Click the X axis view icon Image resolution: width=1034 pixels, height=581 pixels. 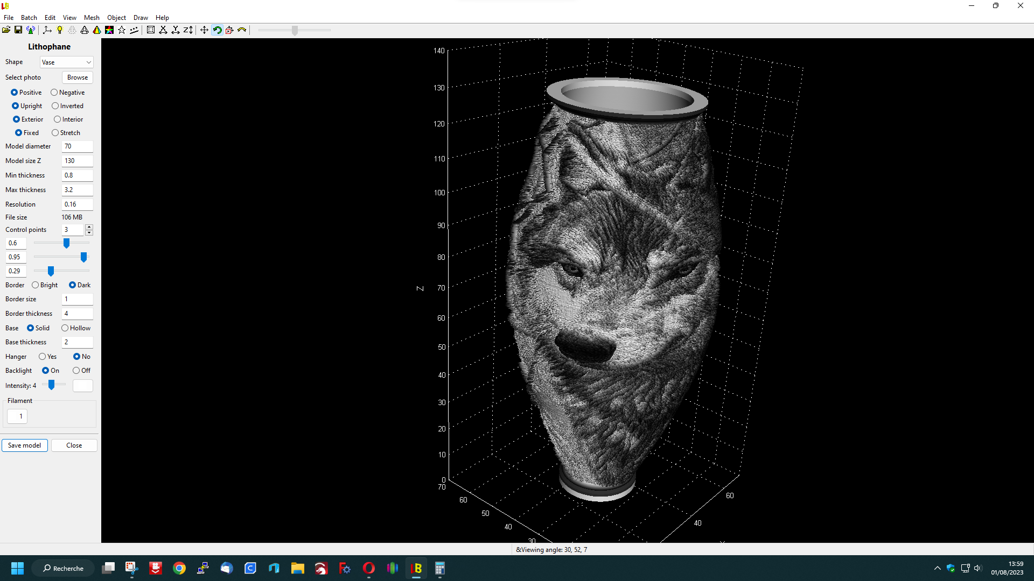click(163, 30)
